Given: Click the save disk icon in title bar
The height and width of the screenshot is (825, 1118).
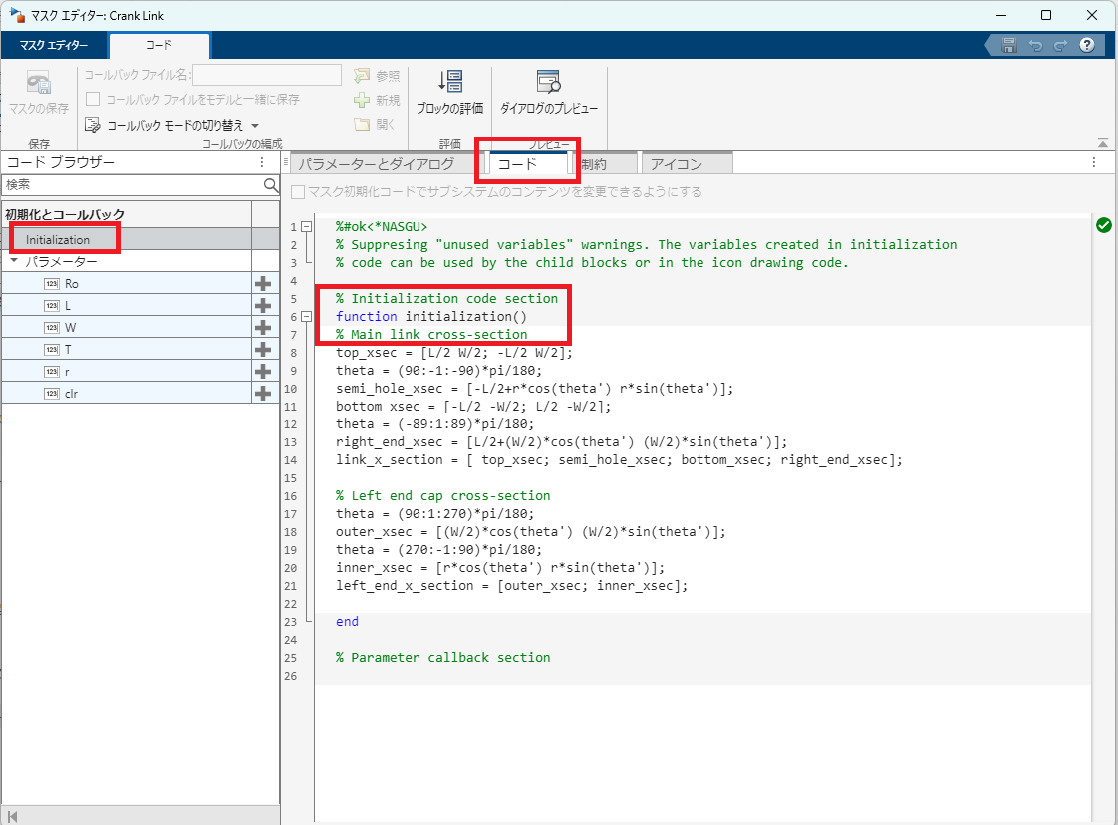Looking at the screenshot, I should 1009,45.
